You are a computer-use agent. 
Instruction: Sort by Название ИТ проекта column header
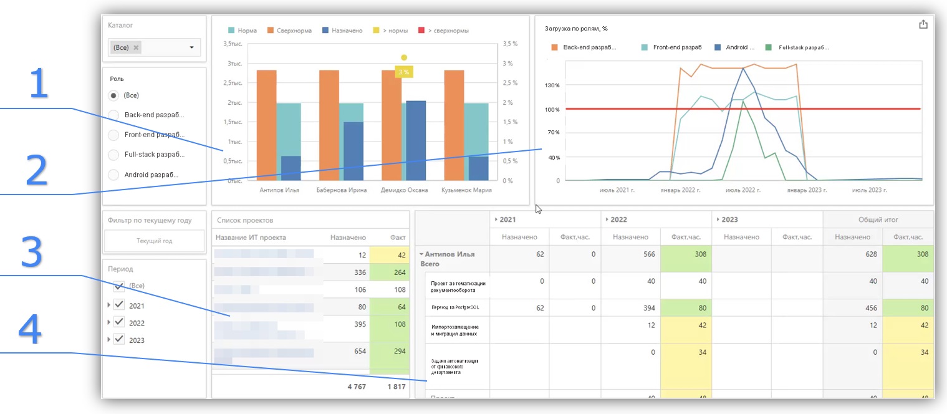(252, 238)
